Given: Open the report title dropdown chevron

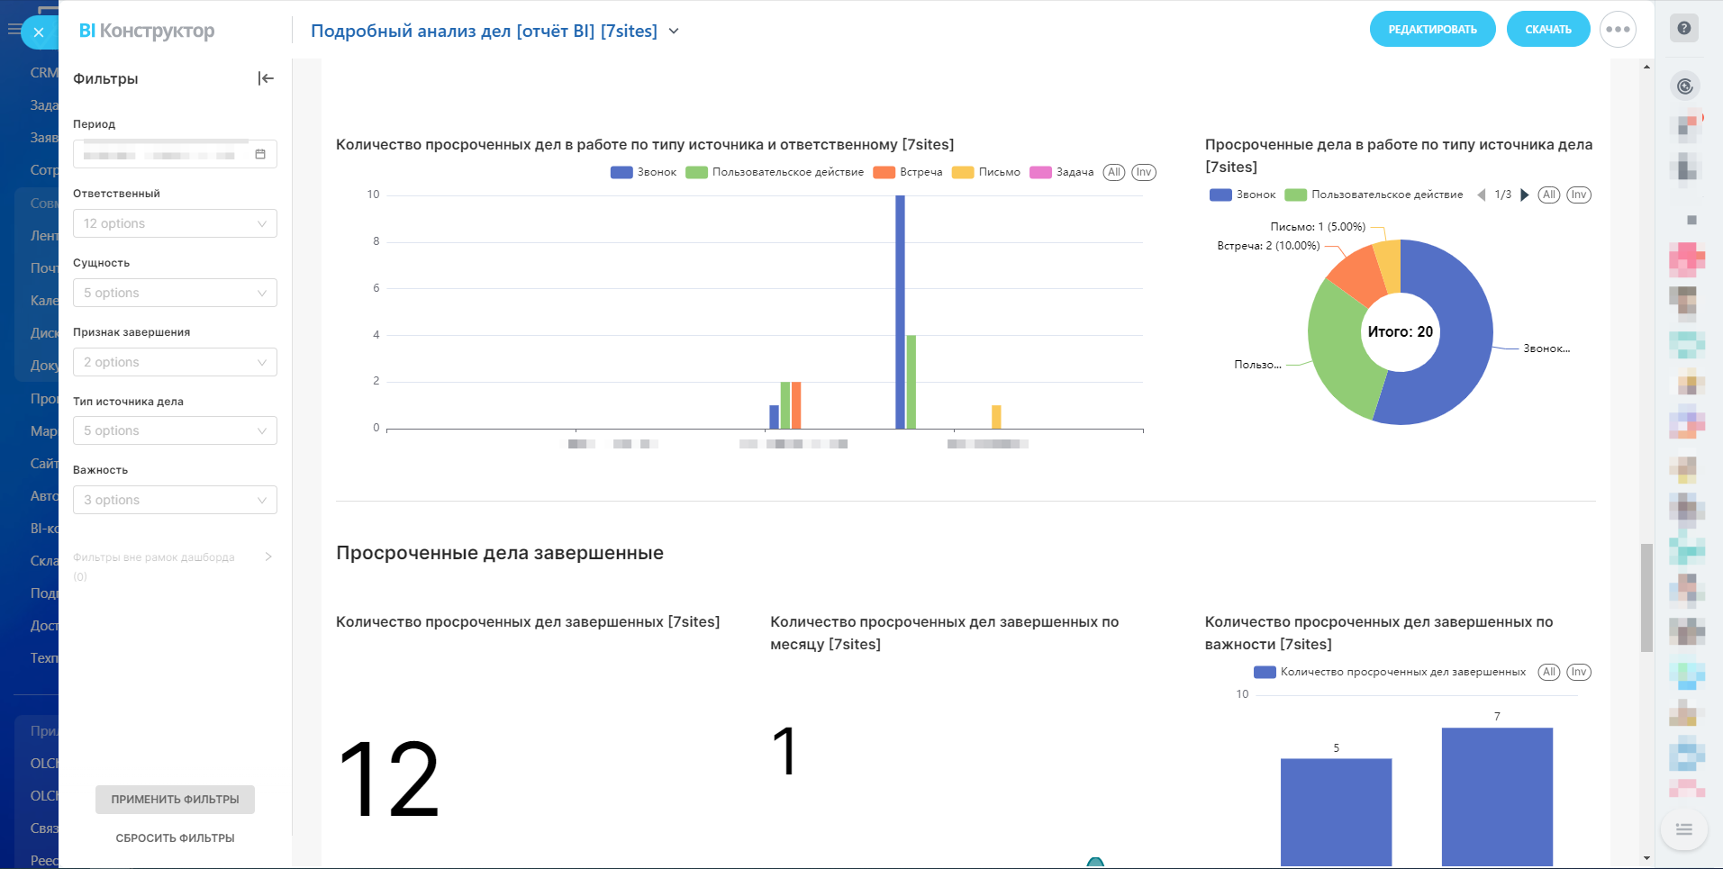Looking at the screenshot, I should click(x=674, y=32).
